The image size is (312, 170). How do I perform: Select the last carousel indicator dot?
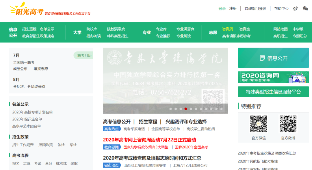pyautogui.click(x=222, y=109)
